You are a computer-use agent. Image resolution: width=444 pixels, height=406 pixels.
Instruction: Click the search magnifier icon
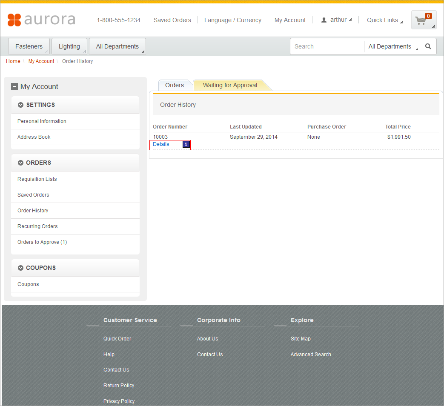(428, 46)
